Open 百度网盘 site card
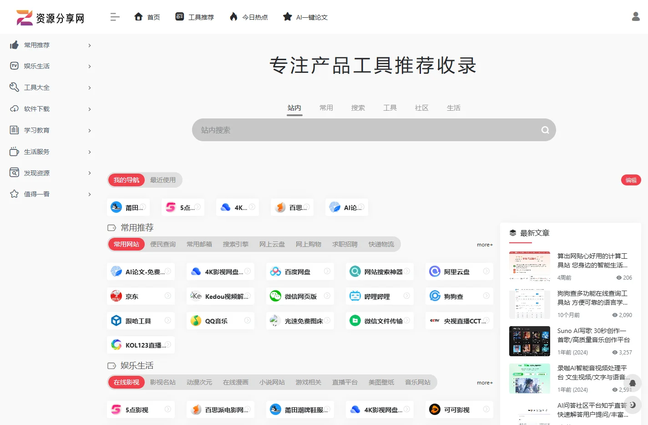 click(300, 271)
